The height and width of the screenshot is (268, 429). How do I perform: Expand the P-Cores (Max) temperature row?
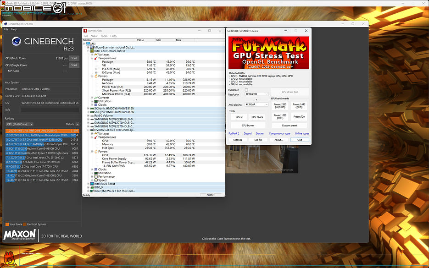click(x=96, y=69)
